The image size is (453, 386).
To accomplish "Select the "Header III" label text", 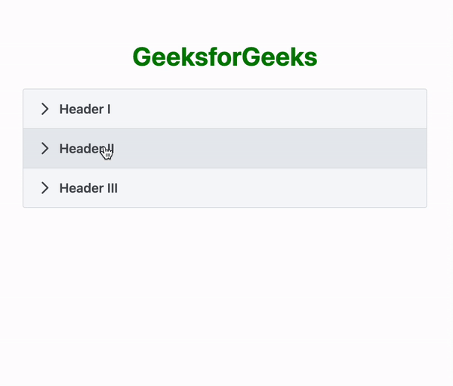I will point(88,188).
